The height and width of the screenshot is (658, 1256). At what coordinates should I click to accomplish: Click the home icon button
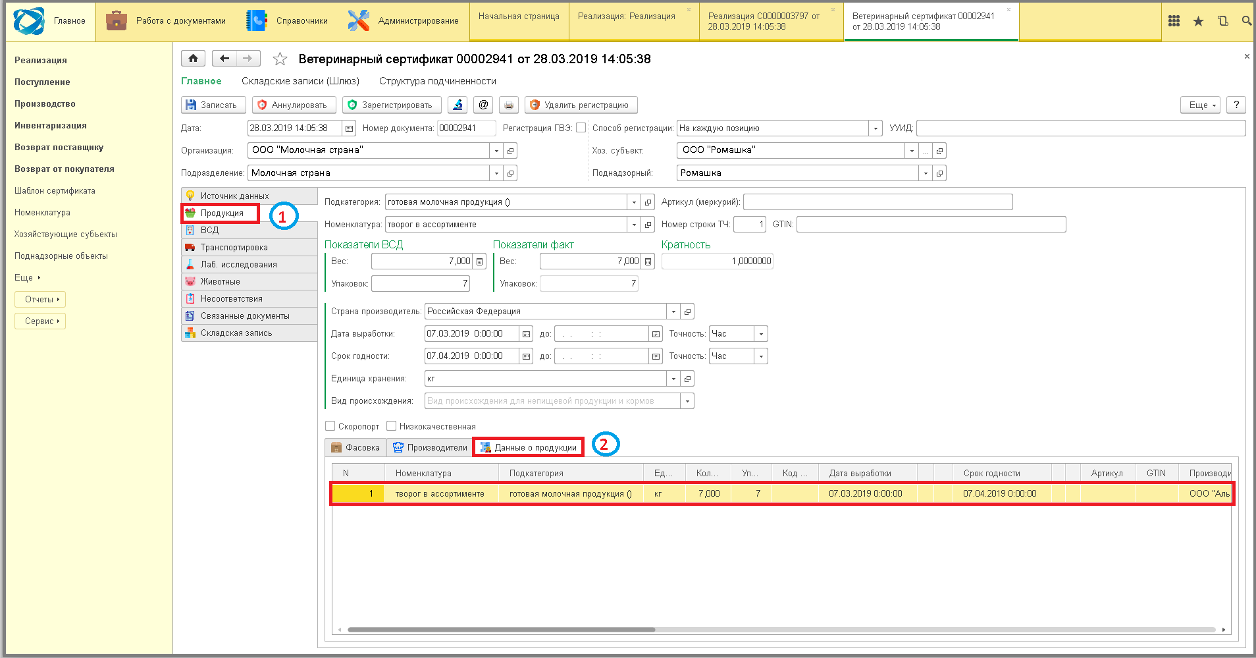point(193,59)
